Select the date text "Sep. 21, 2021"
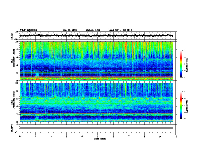198x153 pixels. click(x=70, y=30)
